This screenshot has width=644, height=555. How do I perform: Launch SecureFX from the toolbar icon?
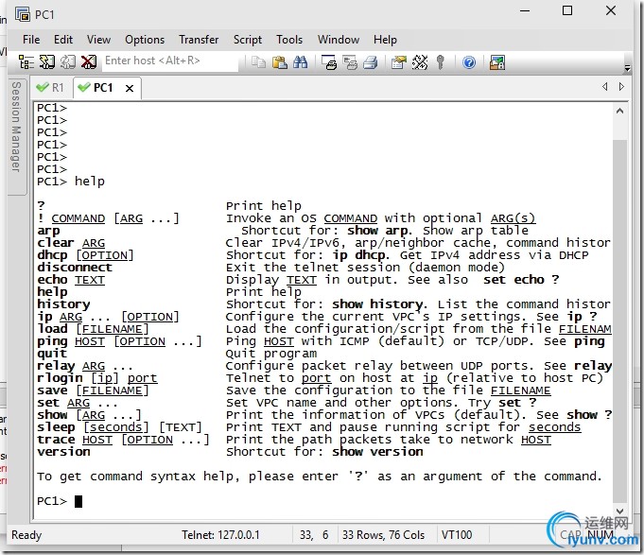(x=497, y=62)
